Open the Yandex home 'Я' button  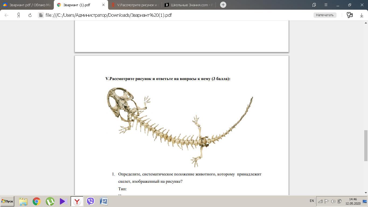pos(18,15)
